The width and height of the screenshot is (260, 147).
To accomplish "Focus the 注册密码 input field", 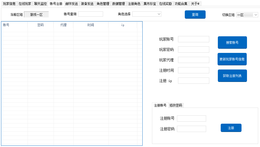I will pyautogui.click(x=192, y=129).
